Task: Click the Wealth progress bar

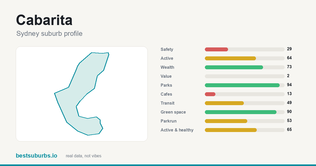Action: coord(245,67)
